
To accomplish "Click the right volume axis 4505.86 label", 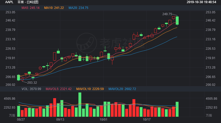I will pos(211,99).
